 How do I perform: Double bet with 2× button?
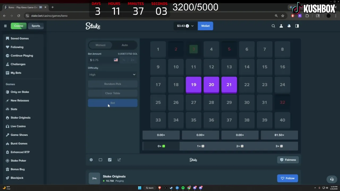pos(133,60)
